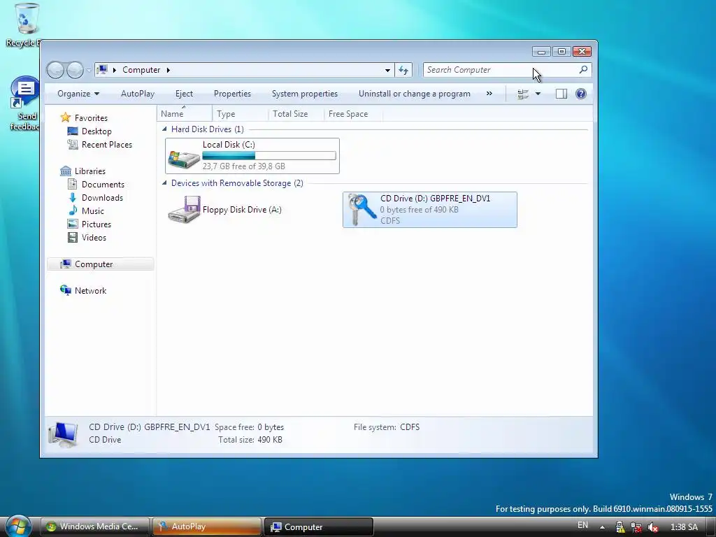Image resolution: width=716 pixels, height=537 pixels.
Task: Open the Videos library
Action: (94, 237)
